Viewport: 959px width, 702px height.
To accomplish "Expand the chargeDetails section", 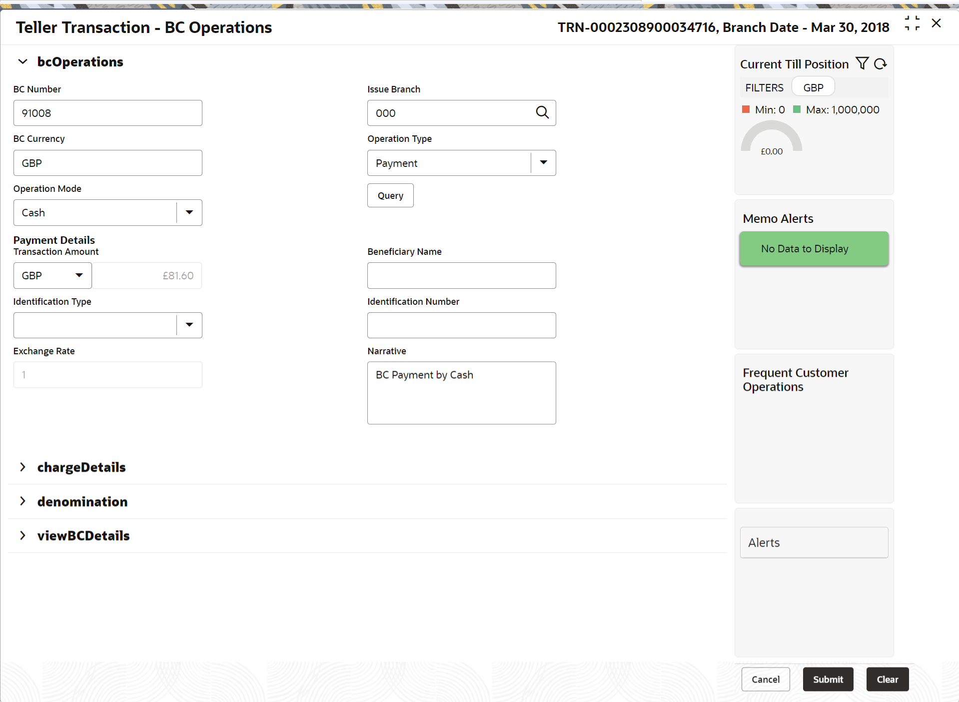I will pyautogui.click(x=22, y=467).
